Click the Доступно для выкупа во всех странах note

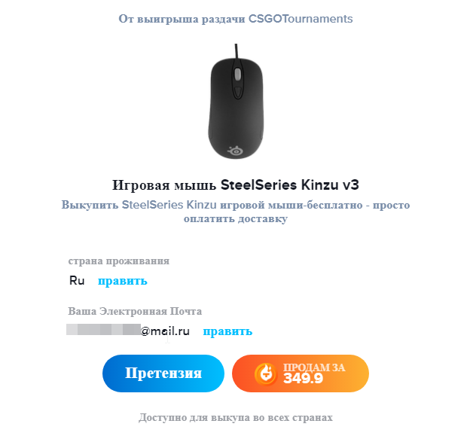(235, 418)
